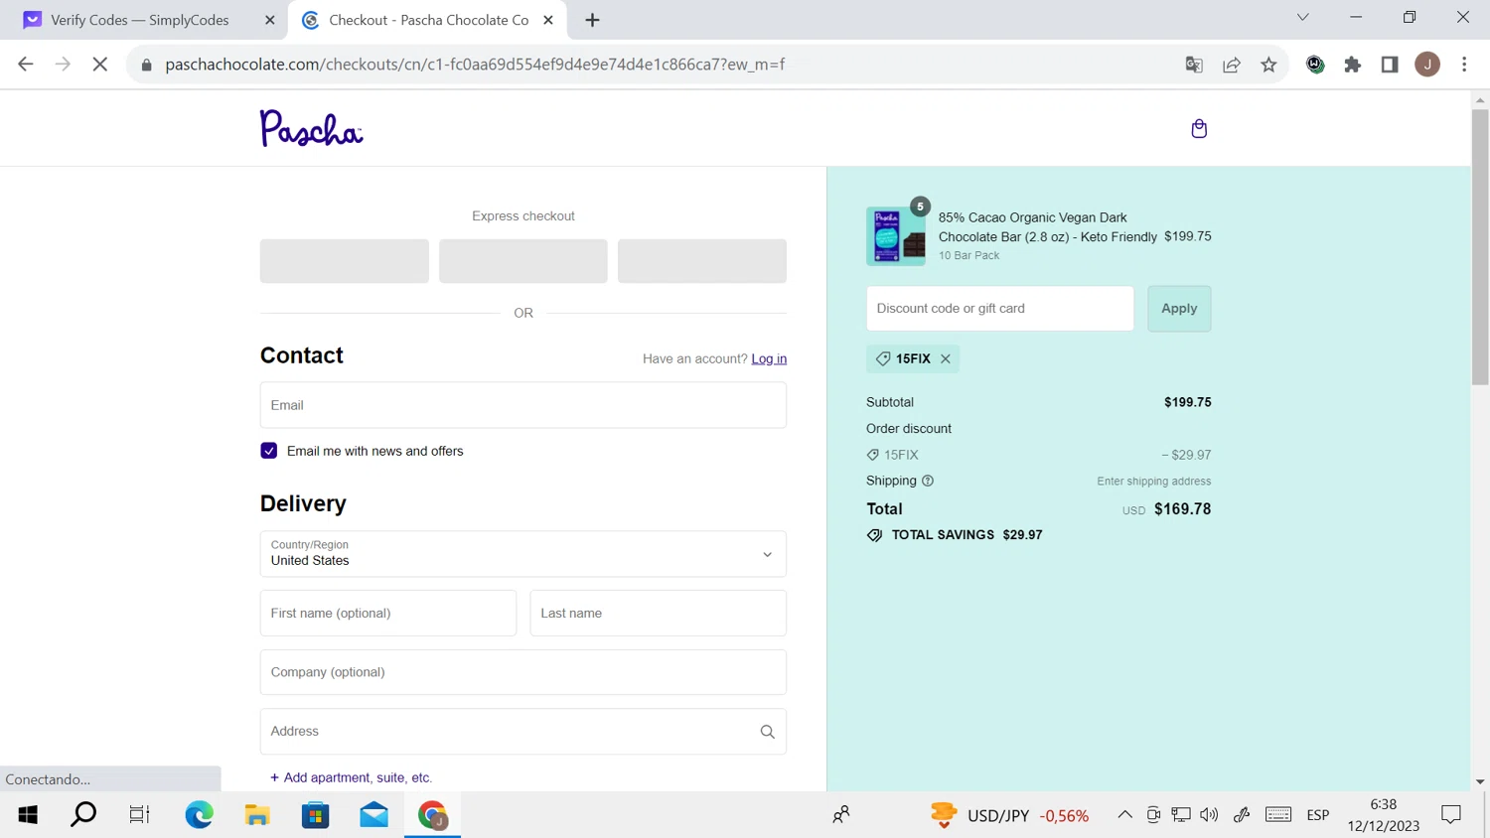
Task: Open Task View on the taskbar
Action: coord(139,815)
